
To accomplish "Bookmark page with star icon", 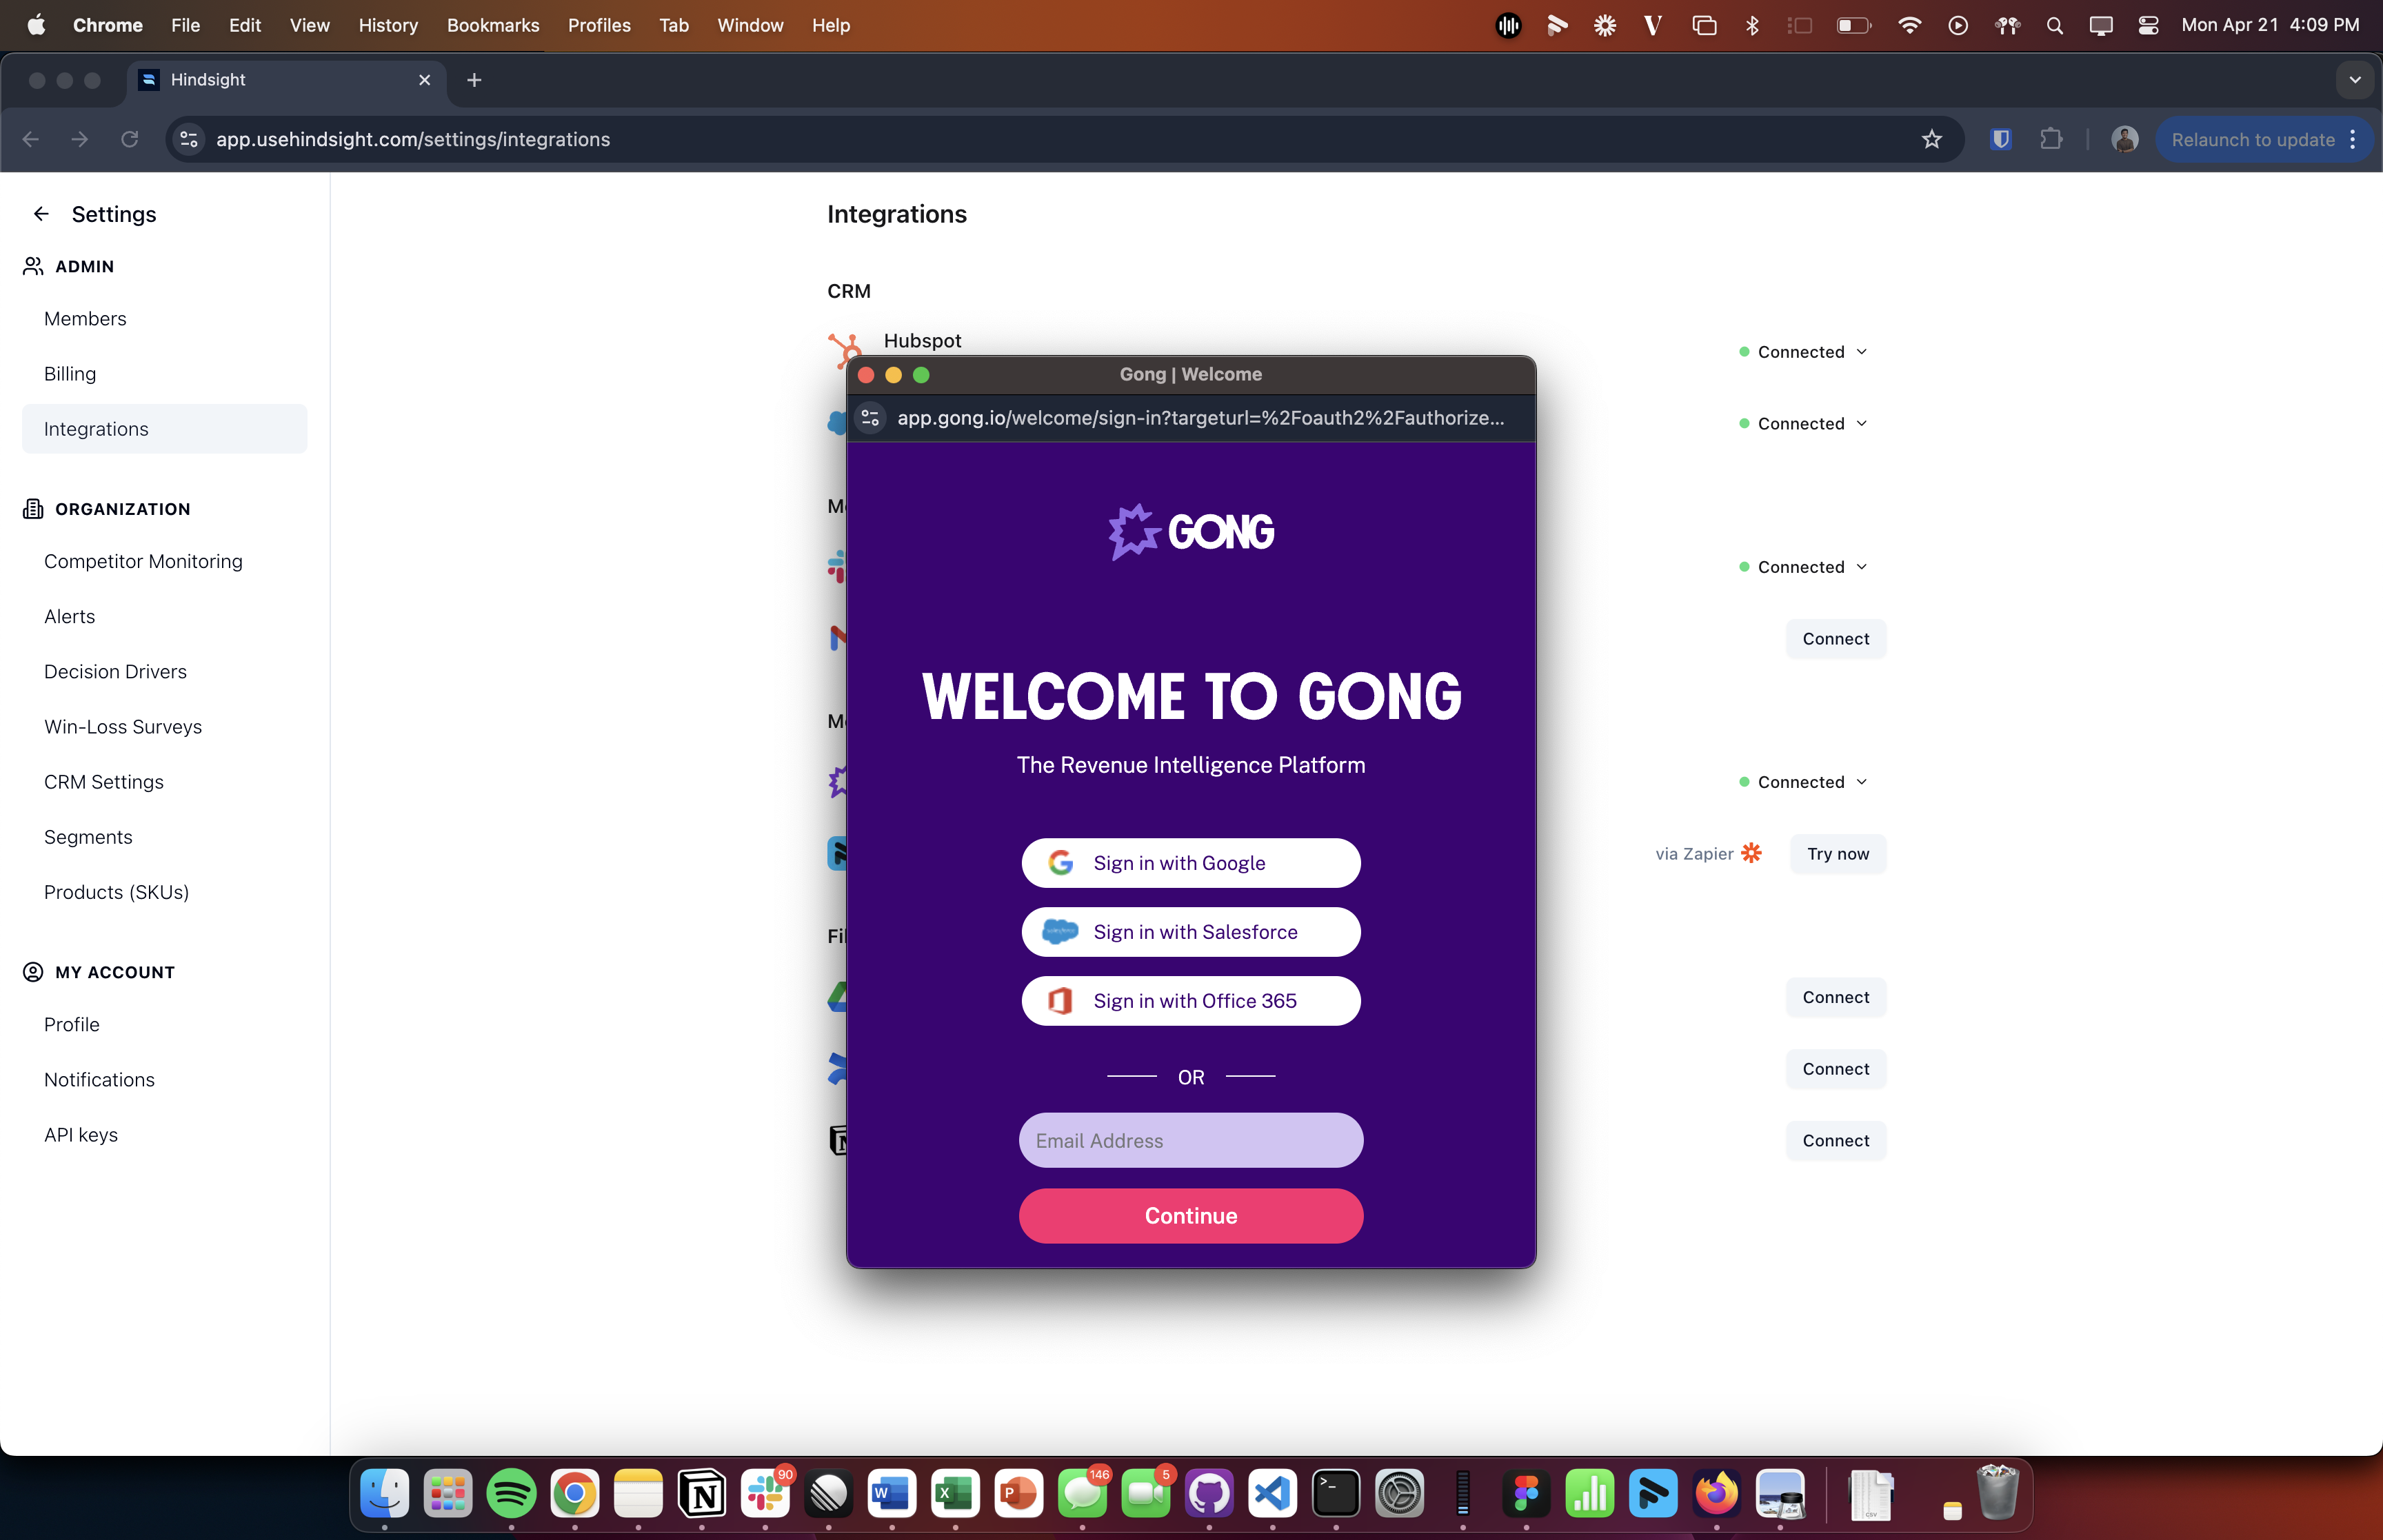I will coord(1931,139).
